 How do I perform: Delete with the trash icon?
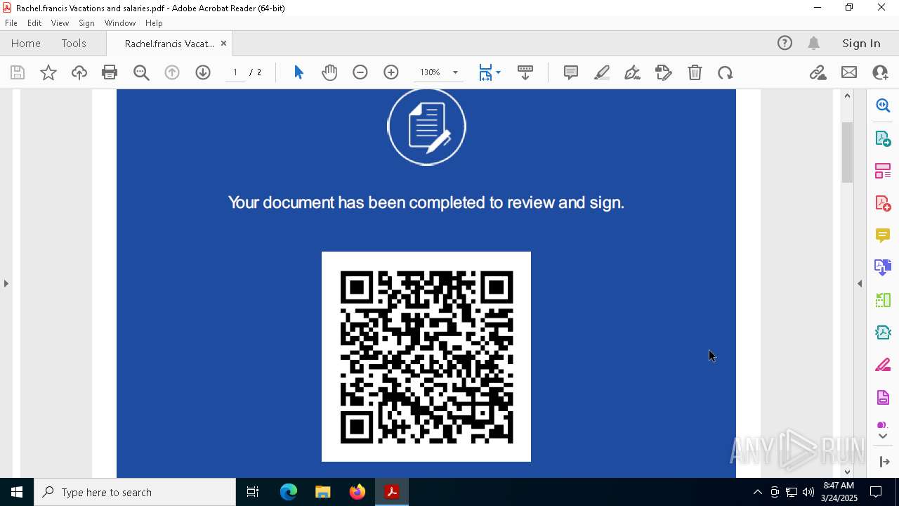coord(695,72)
